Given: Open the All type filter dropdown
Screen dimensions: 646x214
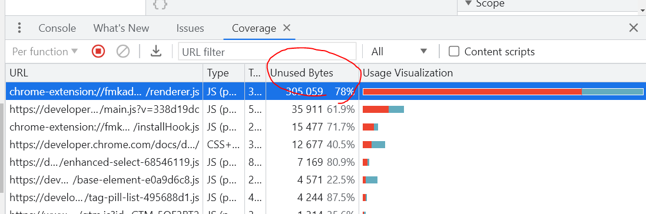Looking at the screenshot, I should click(399, 52).
